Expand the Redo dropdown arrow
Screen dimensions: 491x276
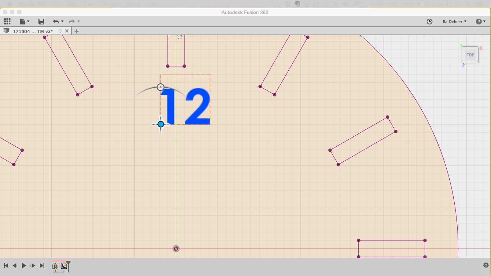[x=78, y=21]
